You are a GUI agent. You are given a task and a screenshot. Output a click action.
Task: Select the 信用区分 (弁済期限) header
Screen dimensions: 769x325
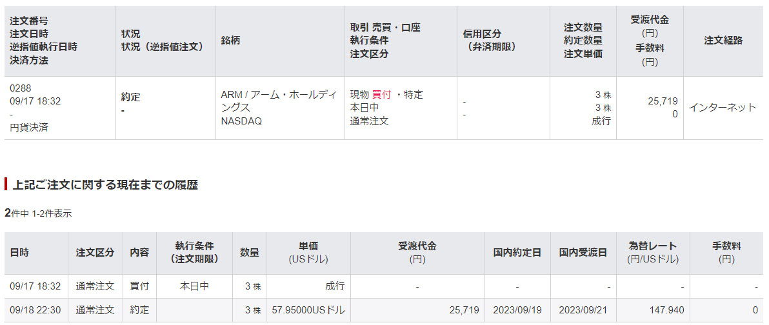(491, 41)
